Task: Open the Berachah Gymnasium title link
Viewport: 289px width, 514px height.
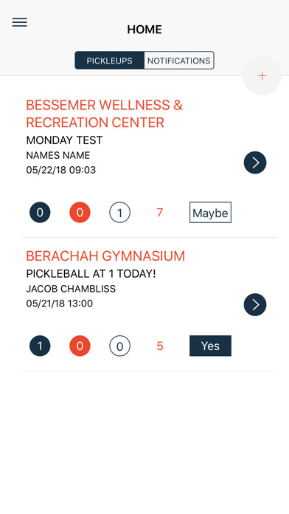Action: tap(105, 256)
